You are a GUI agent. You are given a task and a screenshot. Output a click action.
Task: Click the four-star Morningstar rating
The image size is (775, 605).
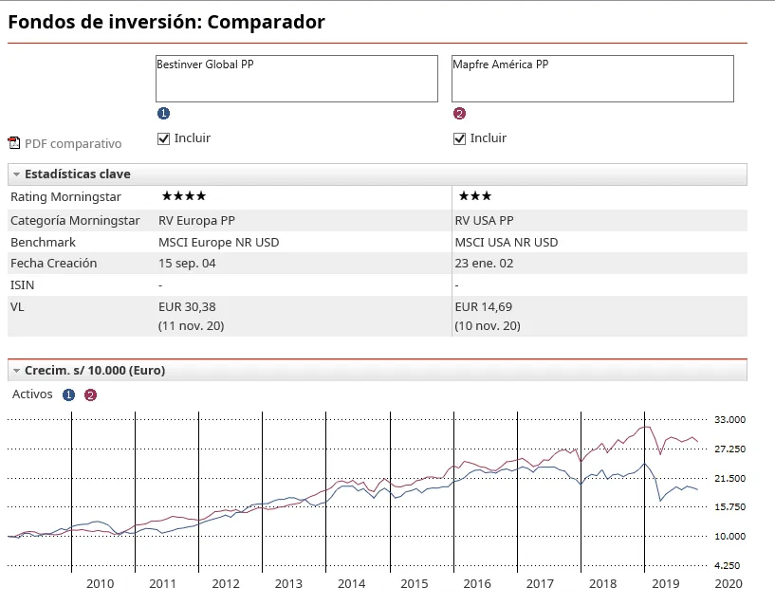[x=184, y=196]
